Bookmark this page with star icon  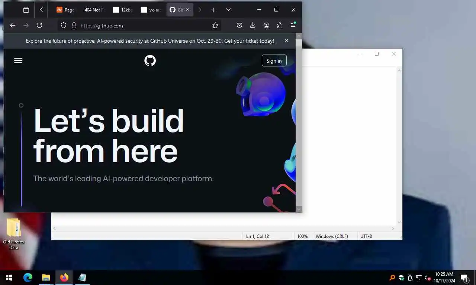pyautogui.click(x=215, y=25)
